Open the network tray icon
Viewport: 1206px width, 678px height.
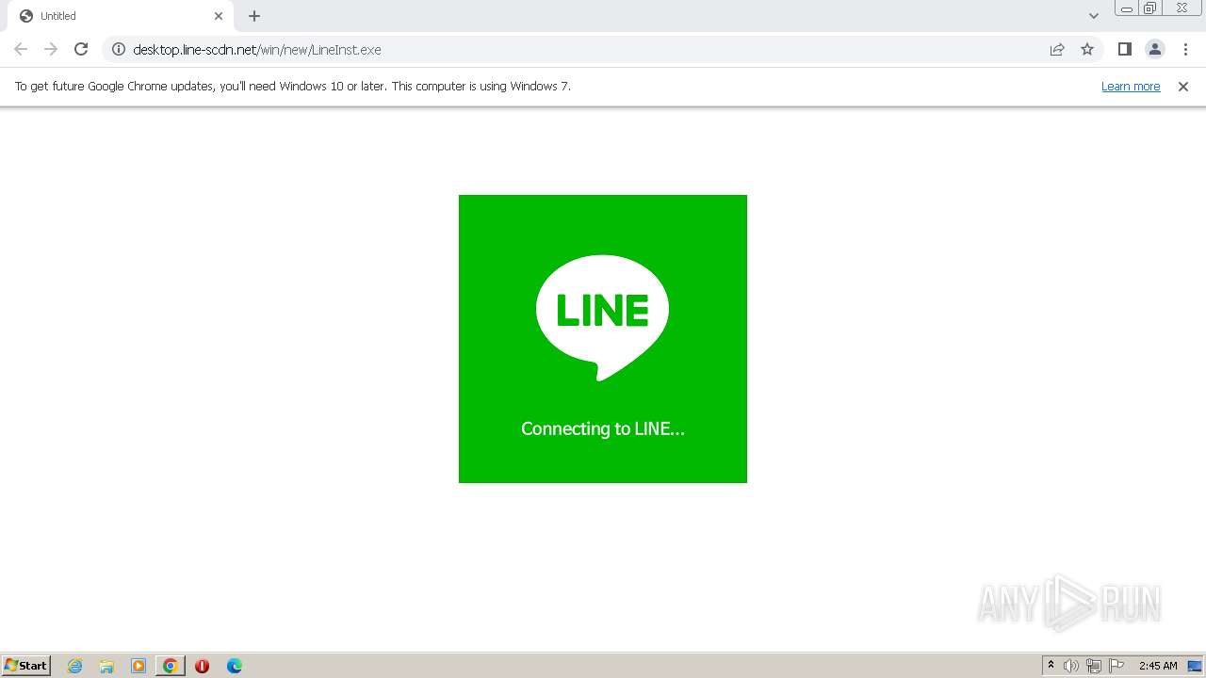point(1094,666)
